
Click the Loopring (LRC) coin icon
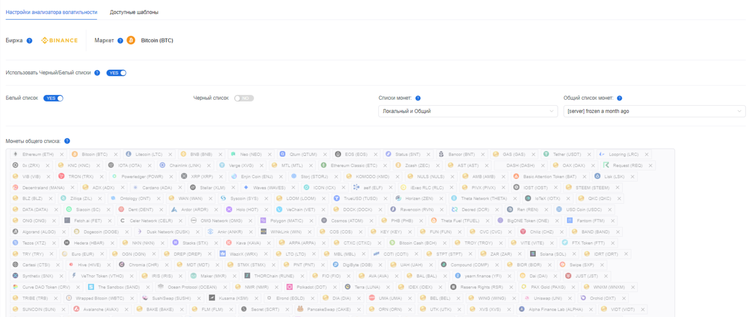tap(602, 154)
